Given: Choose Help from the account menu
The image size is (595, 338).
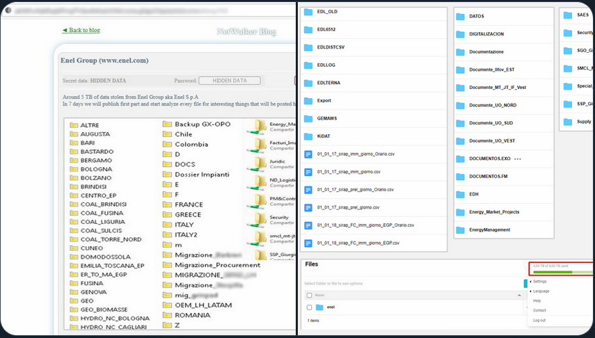Looking at the screenshot, I should (537, 300).
